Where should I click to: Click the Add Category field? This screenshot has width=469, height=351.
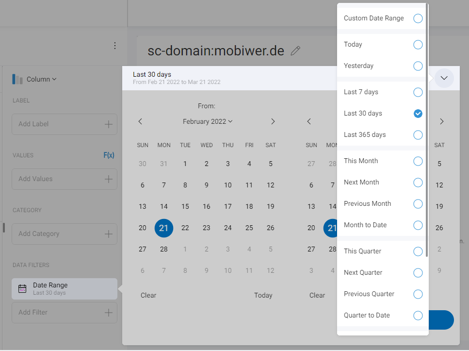pyautogui.click(x=65, y=234)
